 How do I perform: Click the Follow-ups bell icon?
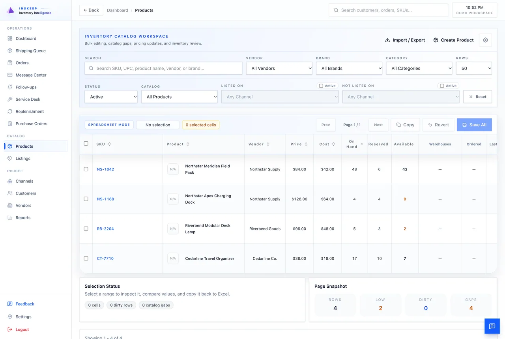(x=10, y=87)
